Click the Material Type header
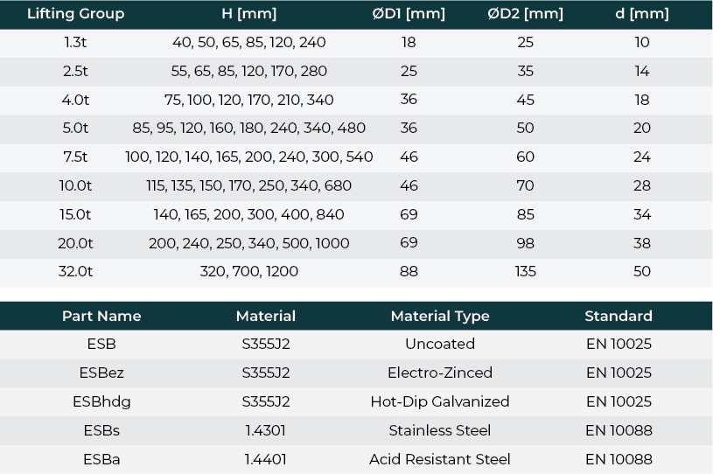Image resolution: width=713 pixels, height=474 pixels. tap(440, 316)
